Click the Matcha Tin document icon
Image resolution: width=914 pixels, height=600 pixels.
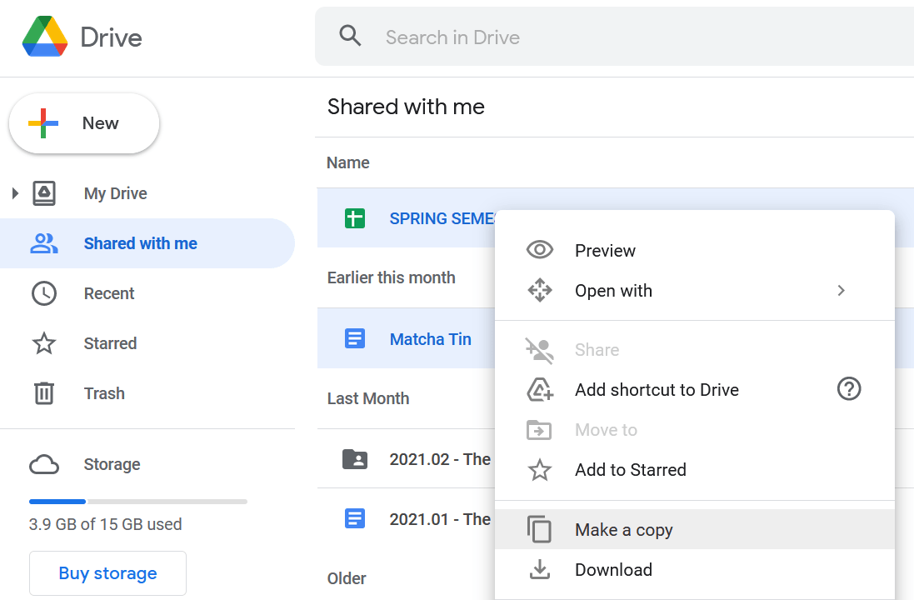[355, 338]
